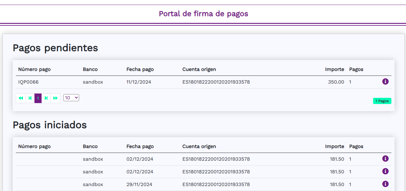Go to previous page of pending payments
406x191 pixels.
click(x=30, y=98)
